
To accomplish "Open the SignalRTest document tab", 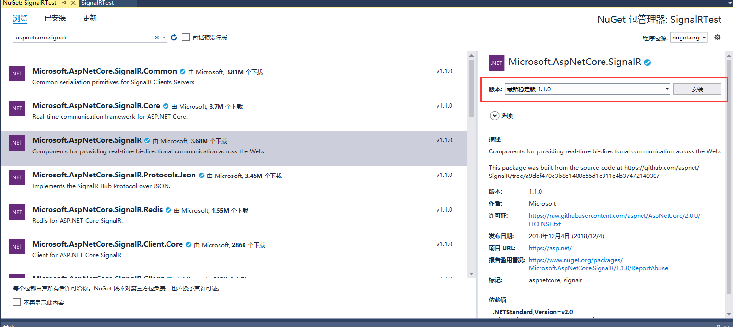I will click(x=98, y=3).
